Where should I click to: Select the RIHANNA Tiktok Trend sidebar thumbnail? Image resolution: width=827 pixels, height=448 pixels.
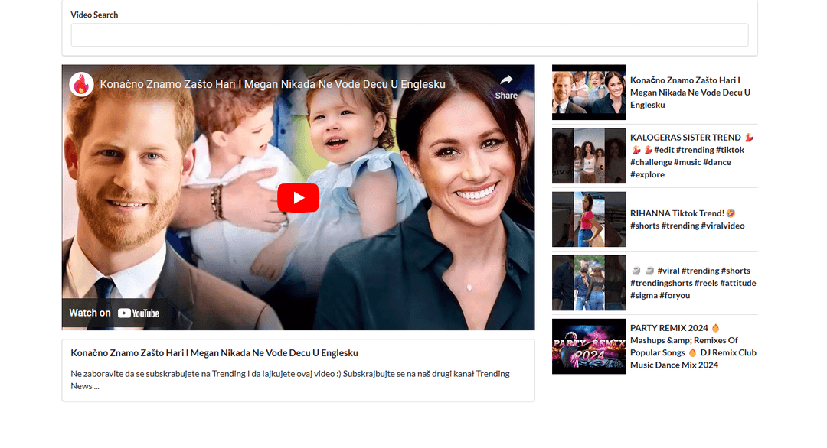588,219
